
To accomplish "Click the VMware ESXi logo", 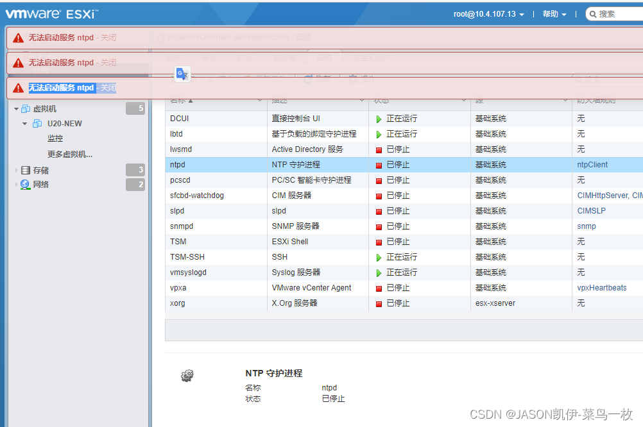I will click(52, 13).
